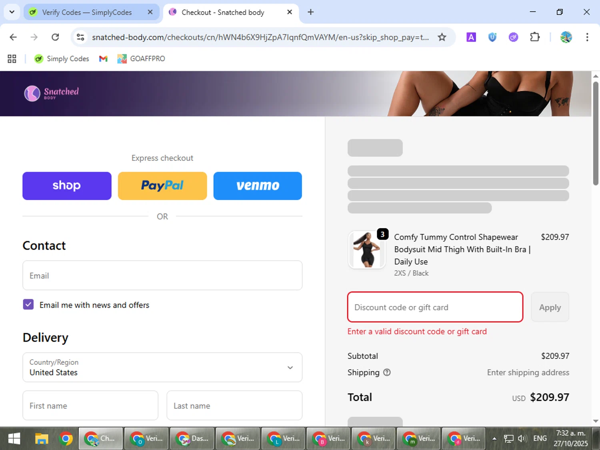This screenshot has height=450, width=600.
Task: Open the blue shield extension
Action: click(x=492, y=37)
